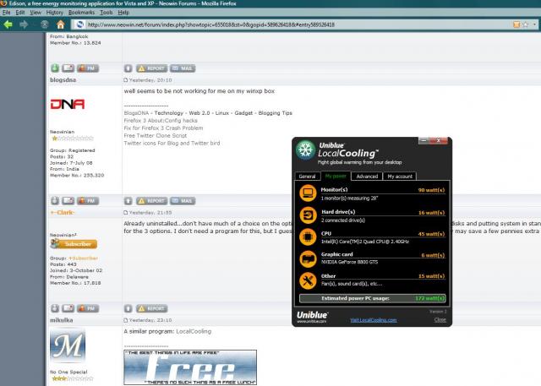The width and height of the screenshot is (541, 386).
Task: Open 'Firefox 3 About:Config hacks' link
Action: pyautogui.click(x=161, y=121)
